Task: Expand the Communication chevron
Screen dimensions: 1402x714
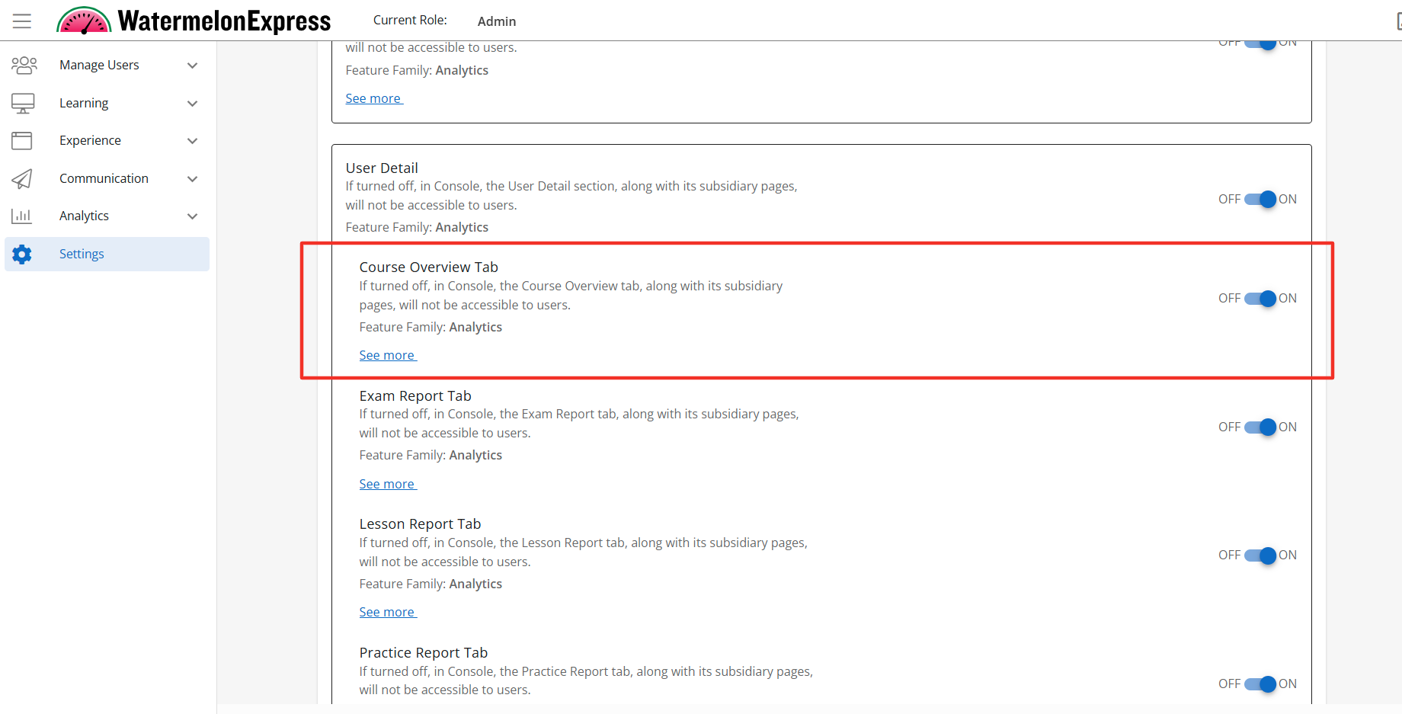Action: click(x=193, y=179)
